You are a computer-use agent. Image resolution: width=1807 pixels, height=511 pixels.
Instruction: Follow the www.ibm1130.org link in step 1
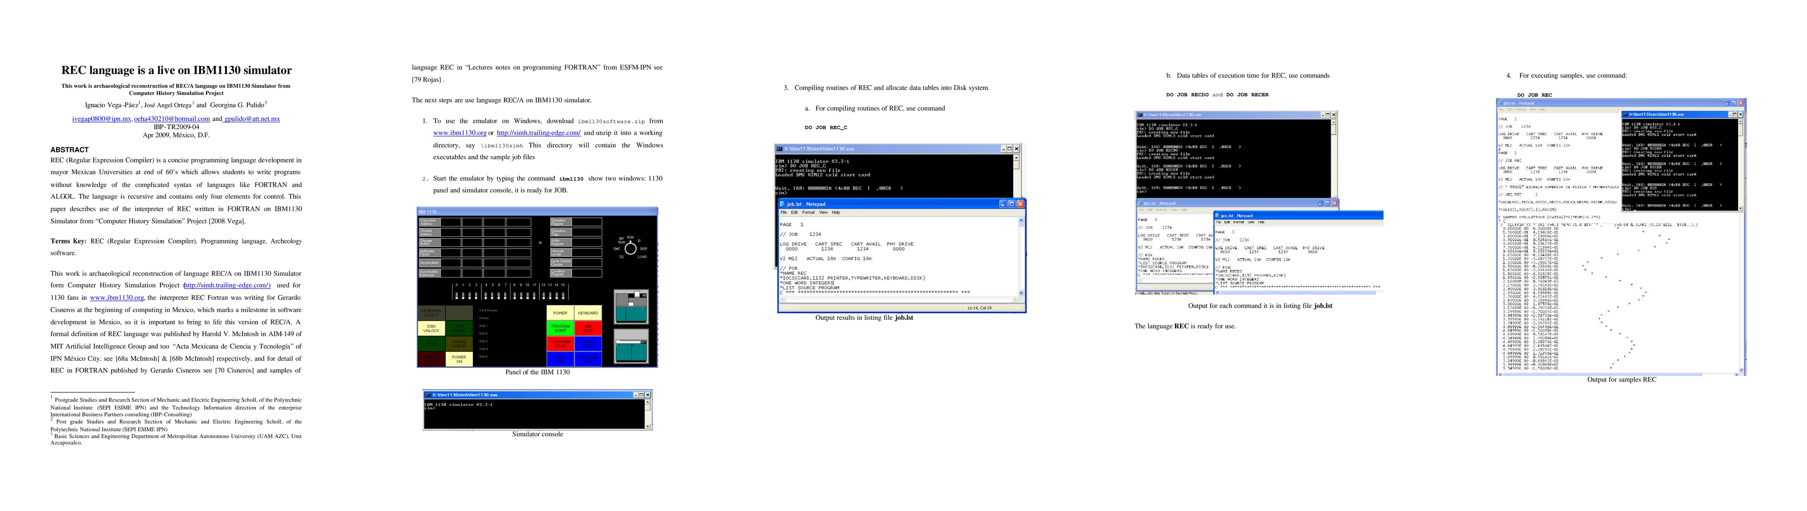pyautogui.click(x=459, y=133)
